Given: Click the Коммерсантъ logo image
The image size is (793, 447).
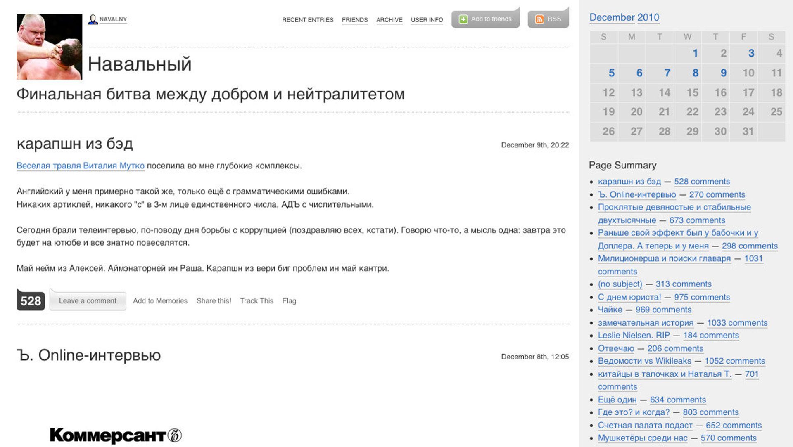Looking at the screenshot, I should coord(116,435).
